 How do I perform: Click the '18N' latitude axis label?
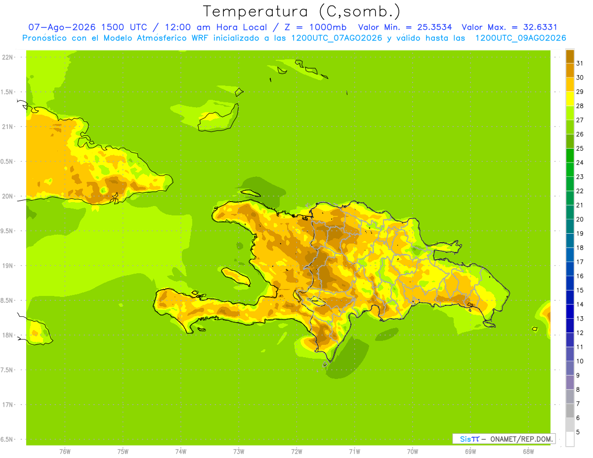(7, 335)
